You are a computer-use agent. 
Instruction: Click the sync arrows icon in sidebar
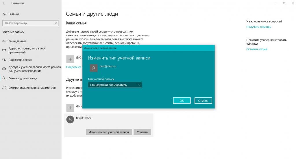(4, 88)
